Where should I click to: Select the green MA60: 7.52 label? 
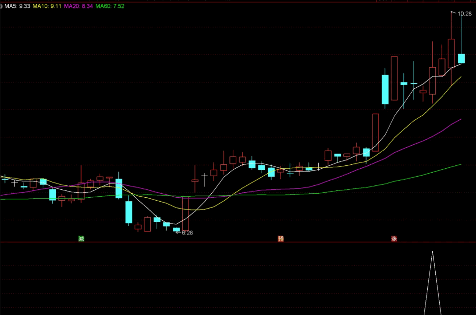(x=110, y=6)
